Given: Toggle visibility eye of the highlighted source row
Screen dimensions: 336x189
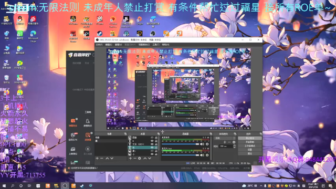Looking at the screenshot, I should (x=152, y=148).
